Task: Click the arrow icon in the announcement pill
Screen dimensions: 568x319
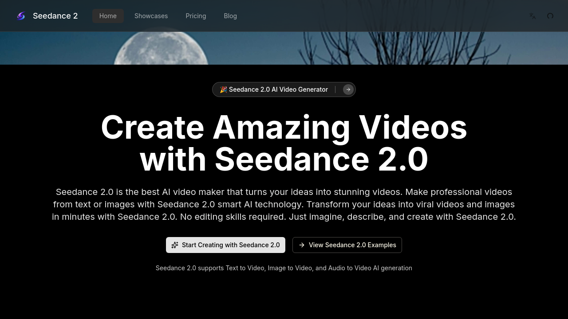Action: click(x=348, y=89)
